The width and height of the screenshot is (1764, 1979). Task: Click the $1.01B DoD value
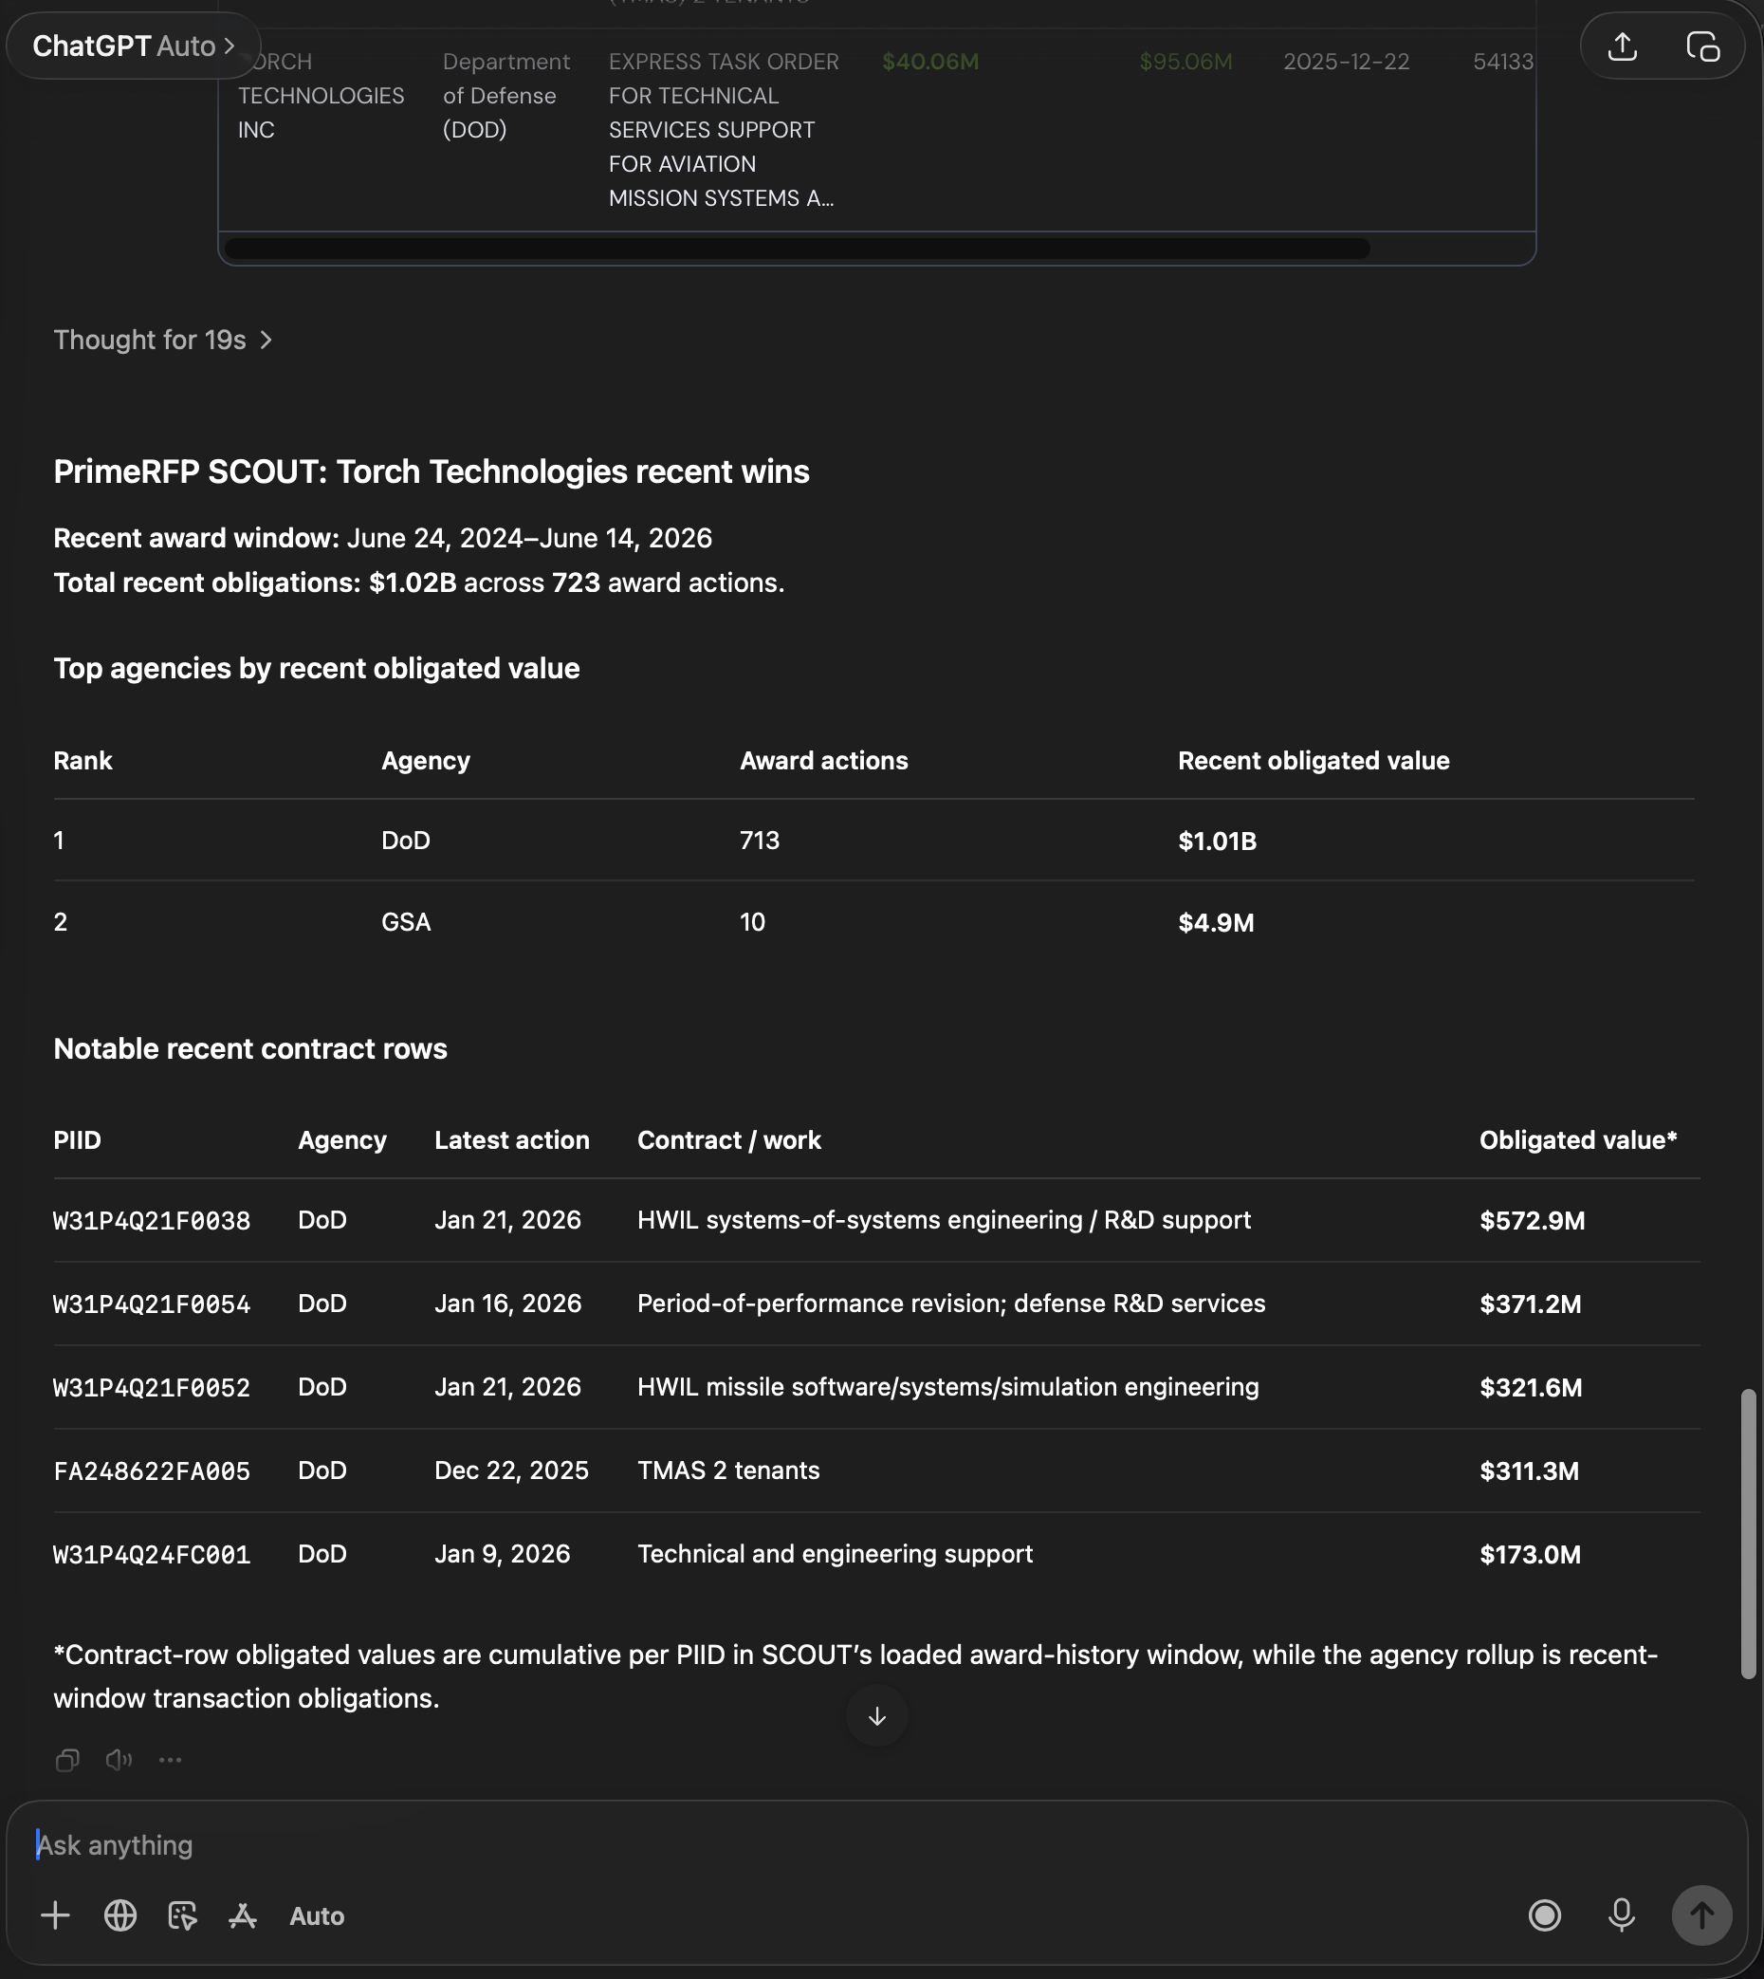pyautogui.click(x=1218, y=841)
